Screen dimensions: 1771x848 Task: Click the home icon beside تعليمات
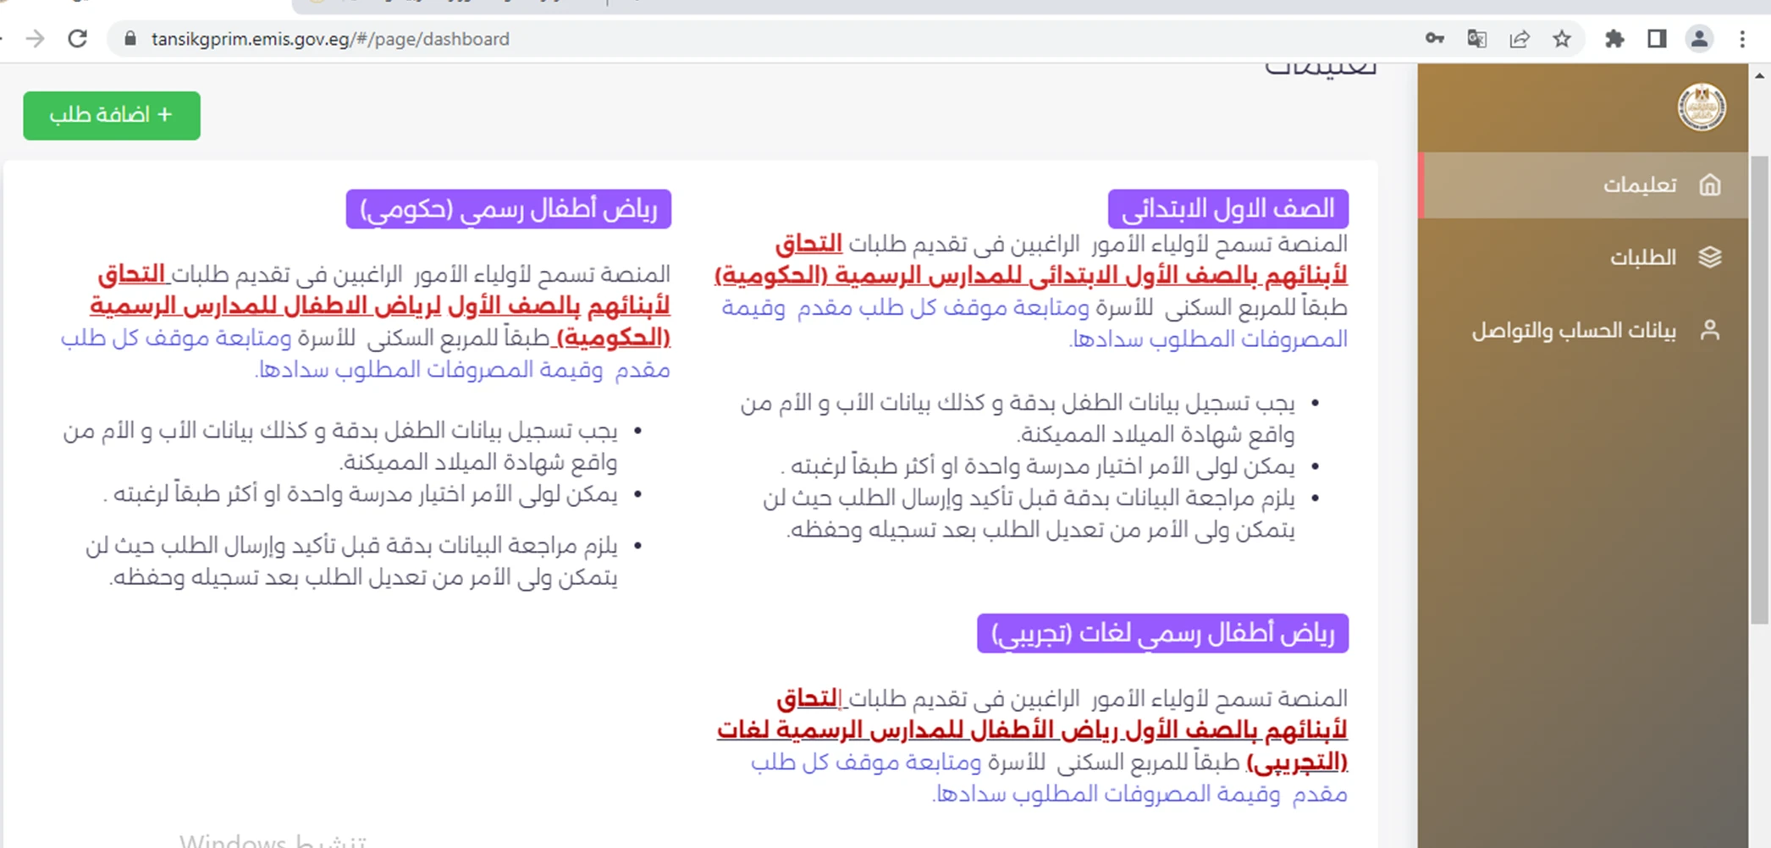point(1710,184)
